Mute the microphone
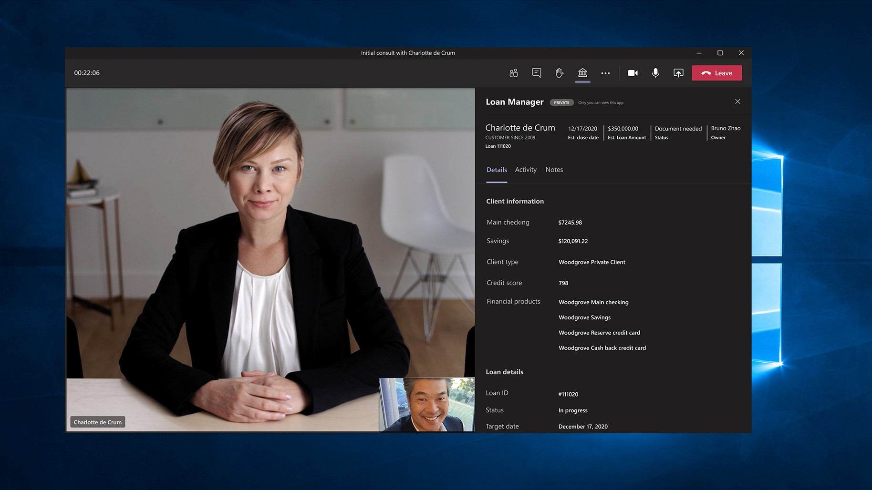Image resolution: width=872 pixels, height=490 pixels. (655, 73)
